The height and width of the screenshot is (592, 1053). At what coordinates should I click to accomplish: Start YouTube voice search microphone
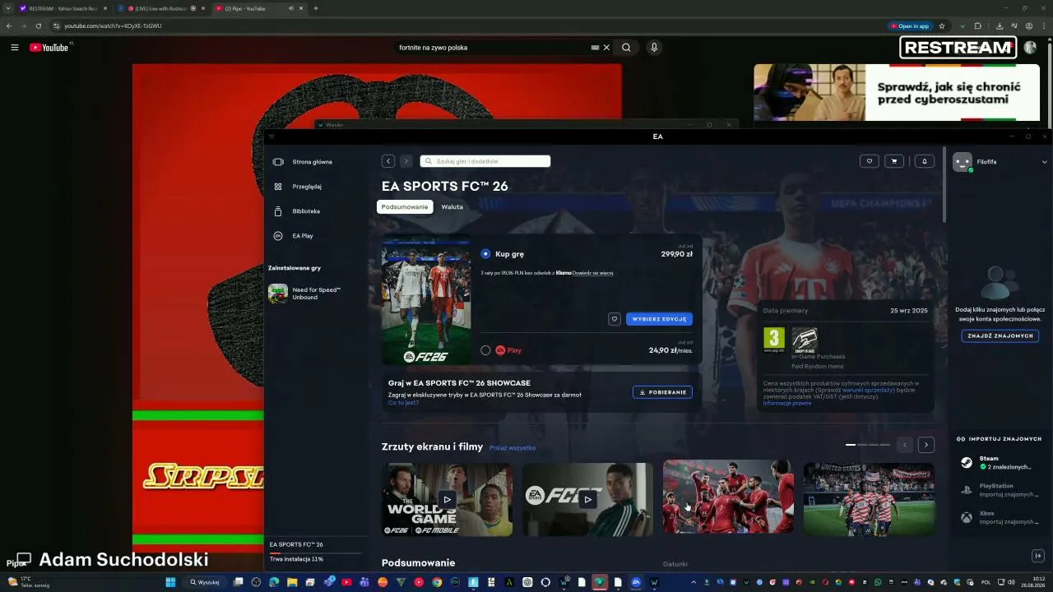[x=654, y=48]
